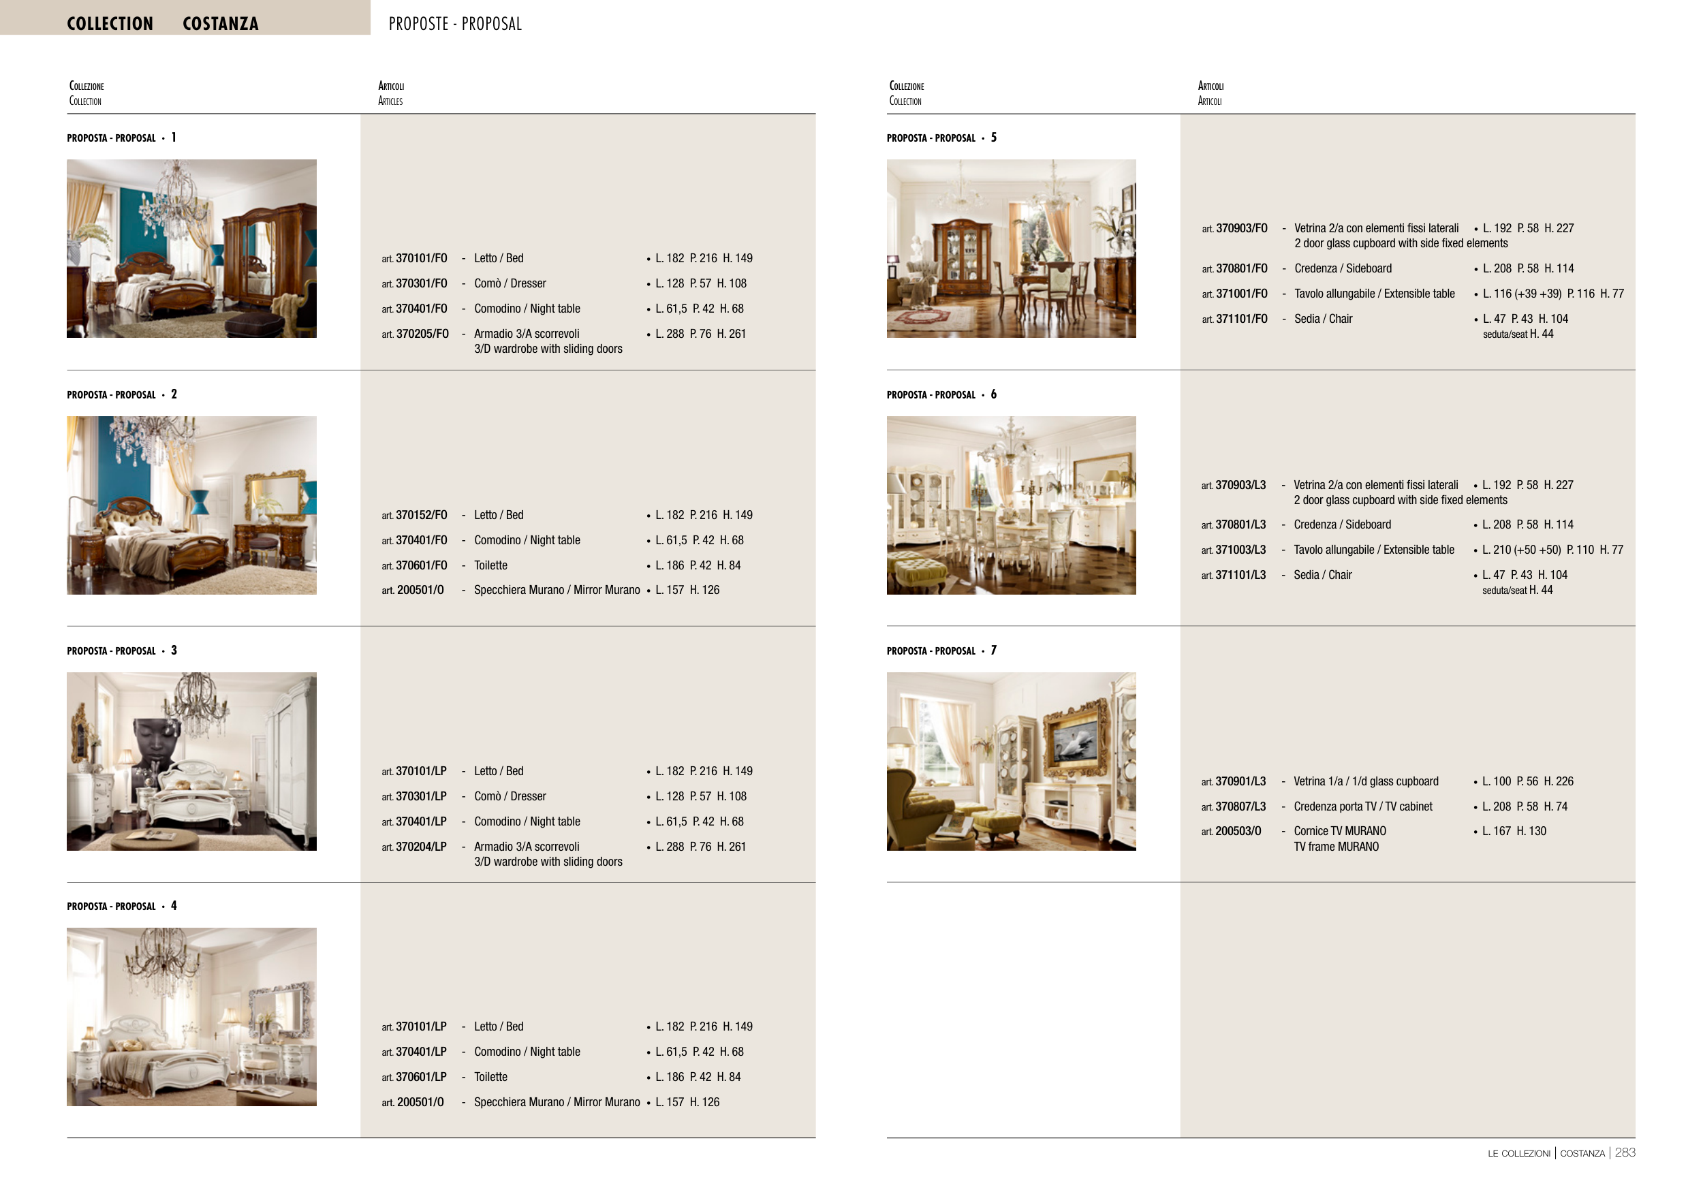
Task: Click the Proposal 1 bedroom photo
Action: click(x=191, y=249)
